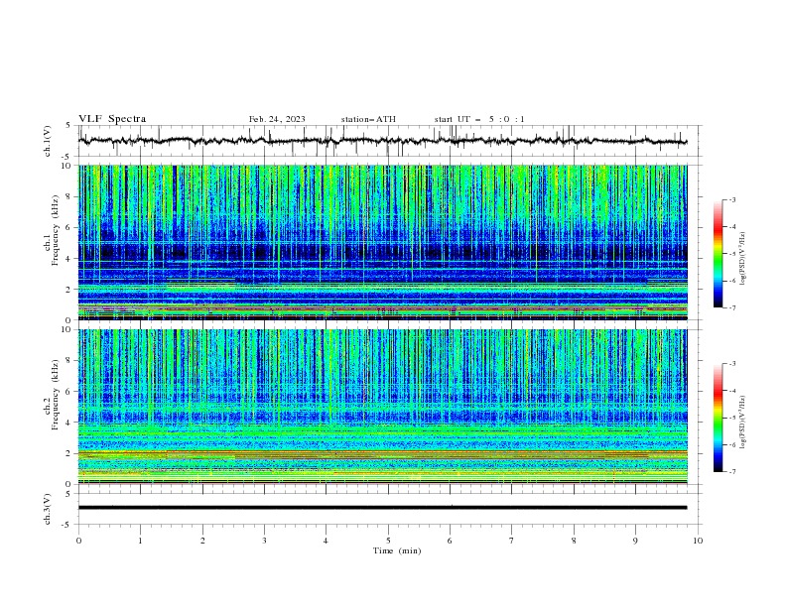786x607 pixels.
Task: Click the ch.2 PSD color scale bar
Action: (718, 418)
